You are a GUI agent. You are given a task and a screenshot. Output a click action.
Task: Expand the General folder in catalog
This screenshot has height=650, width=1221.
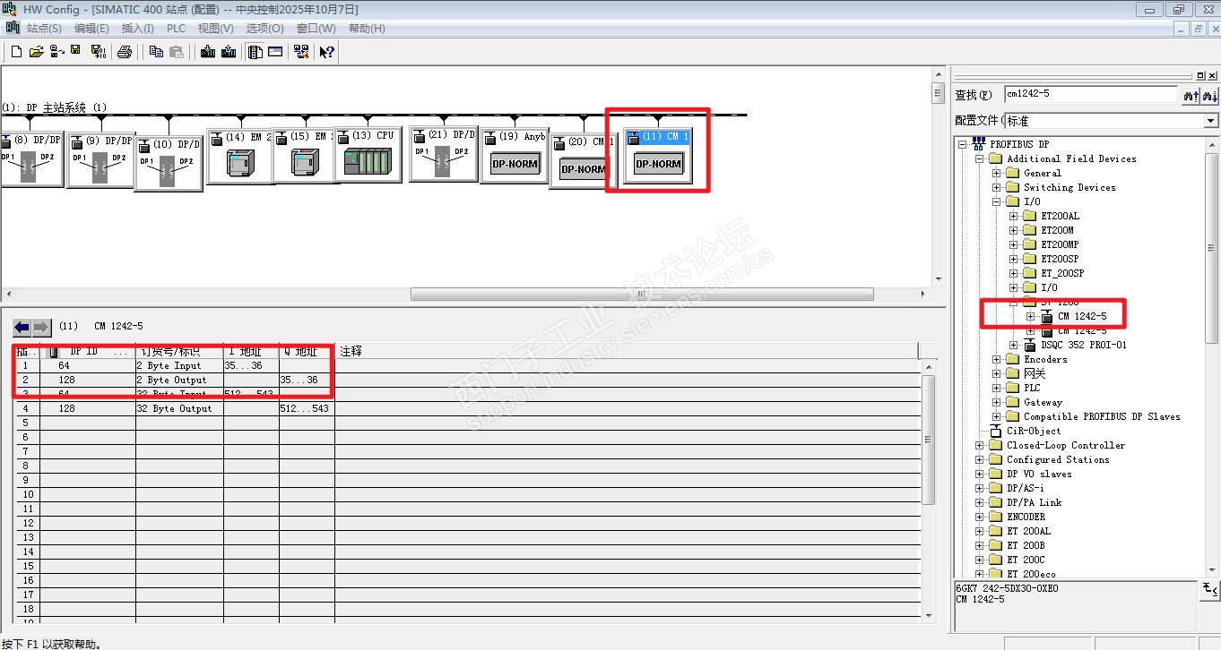[997, 173]
